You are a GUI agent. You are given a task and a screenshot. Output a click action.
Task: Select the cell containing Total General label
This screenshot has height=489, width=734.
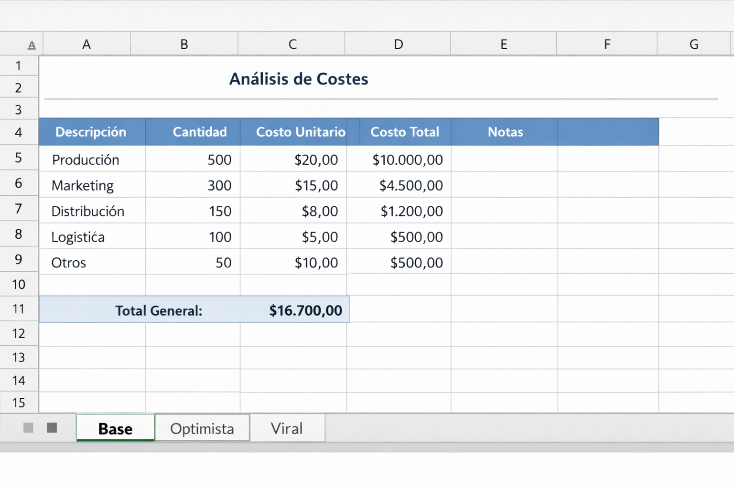coord(159,310)
